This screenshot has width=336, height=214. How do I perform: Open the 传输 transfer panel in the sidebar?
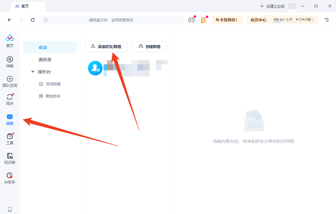(9, 61)
